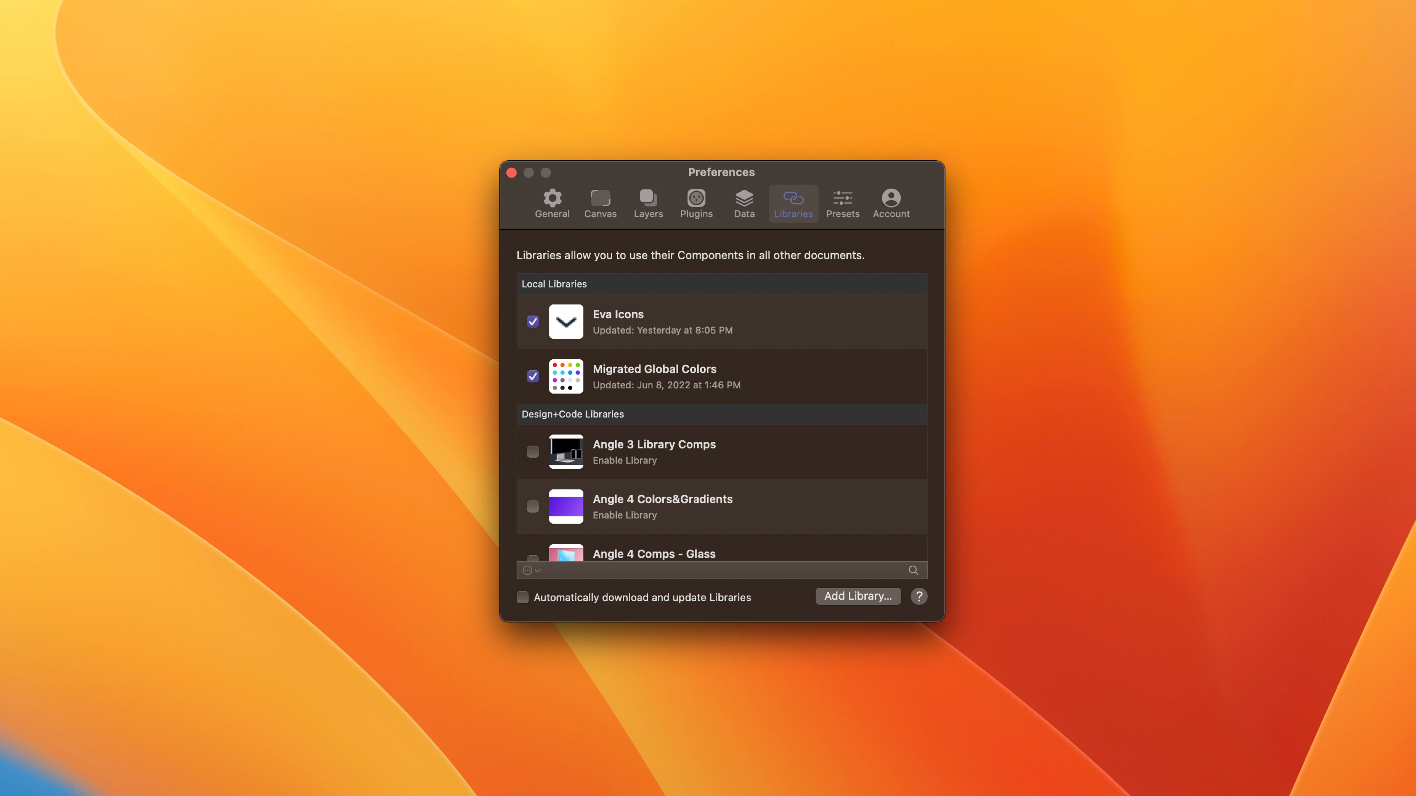Open the ellipsis options dropdown below list
Viewport: 1416px width, 796px height.
coord(531,570)
